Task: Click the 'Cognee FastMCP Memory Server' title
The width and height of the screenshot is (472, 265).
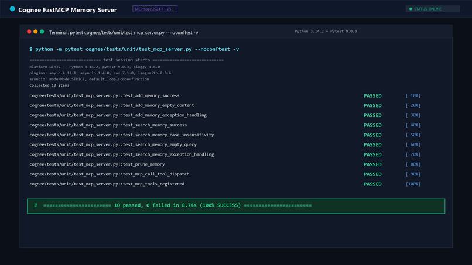Action: (x=67, y=10)
